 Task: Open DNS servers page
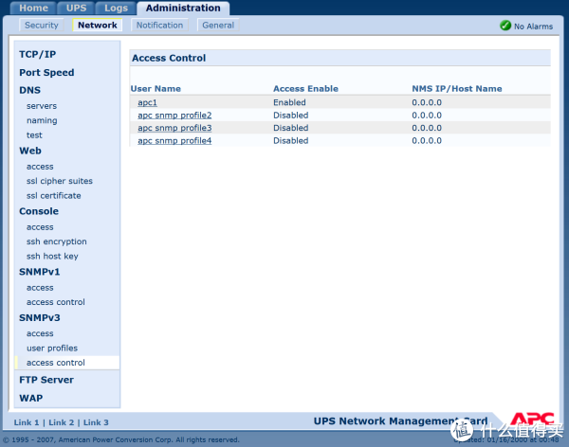point(42,106)
